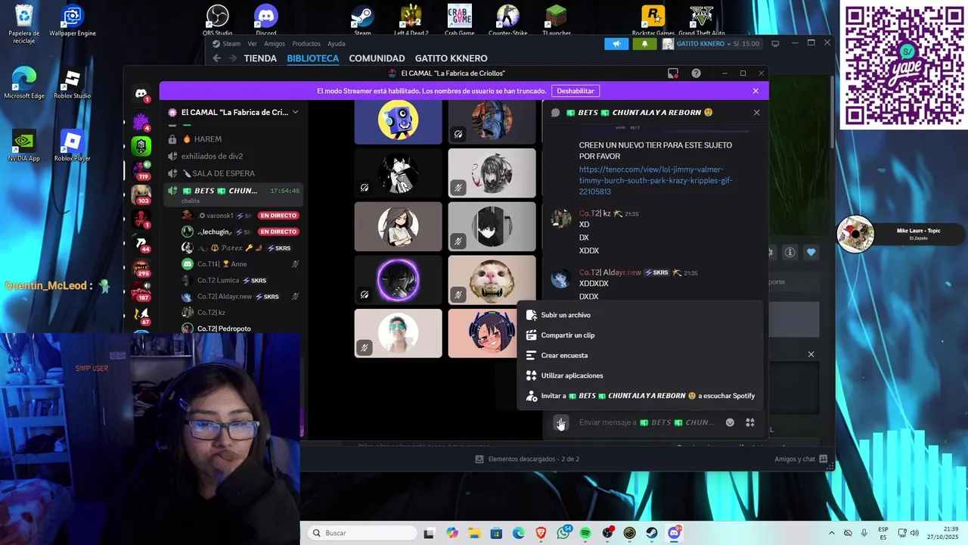Open Brave browser from the taskbar
The height and width of the screenshot is (545, 968).
pyautogui.click(x=541, y=533)
